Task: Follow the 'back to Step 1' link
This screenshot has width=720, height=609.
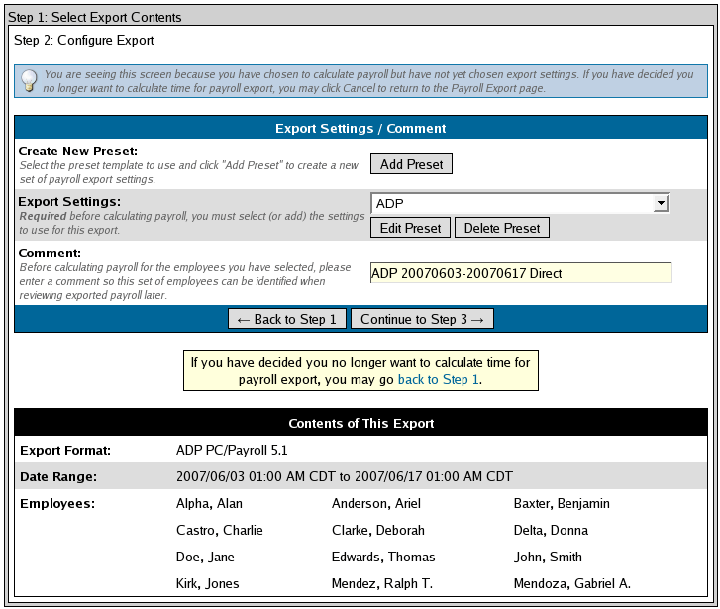Action: [438, 380]
